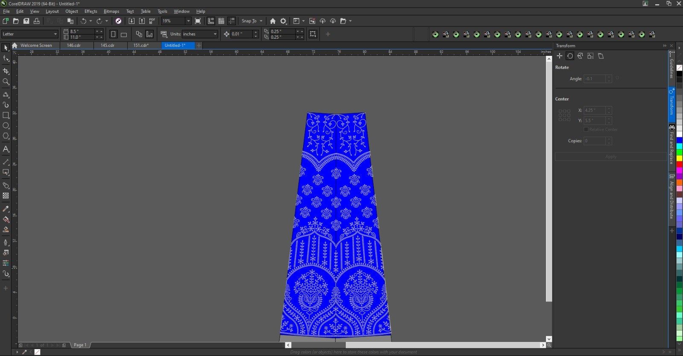
Task: Open the Units inches dropdown
Action: 215,34
